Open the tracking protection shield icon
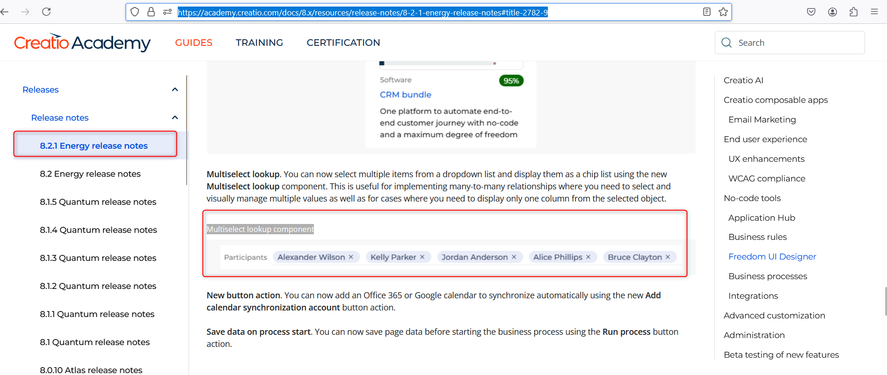Viewport: 887px width, 375px height. 135,12
